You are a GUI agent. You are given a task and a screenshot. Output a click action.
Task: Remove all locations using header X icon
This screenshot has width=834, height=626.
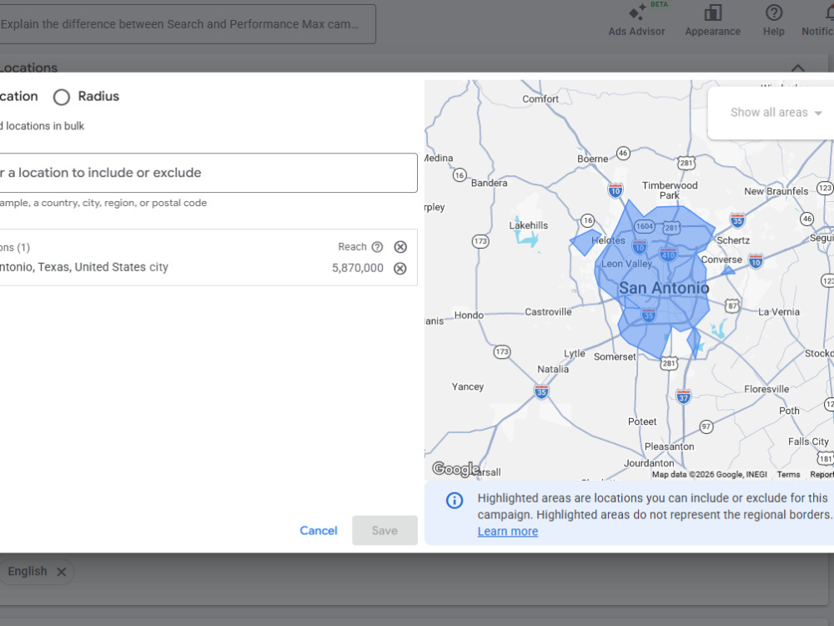pos(400,247)
